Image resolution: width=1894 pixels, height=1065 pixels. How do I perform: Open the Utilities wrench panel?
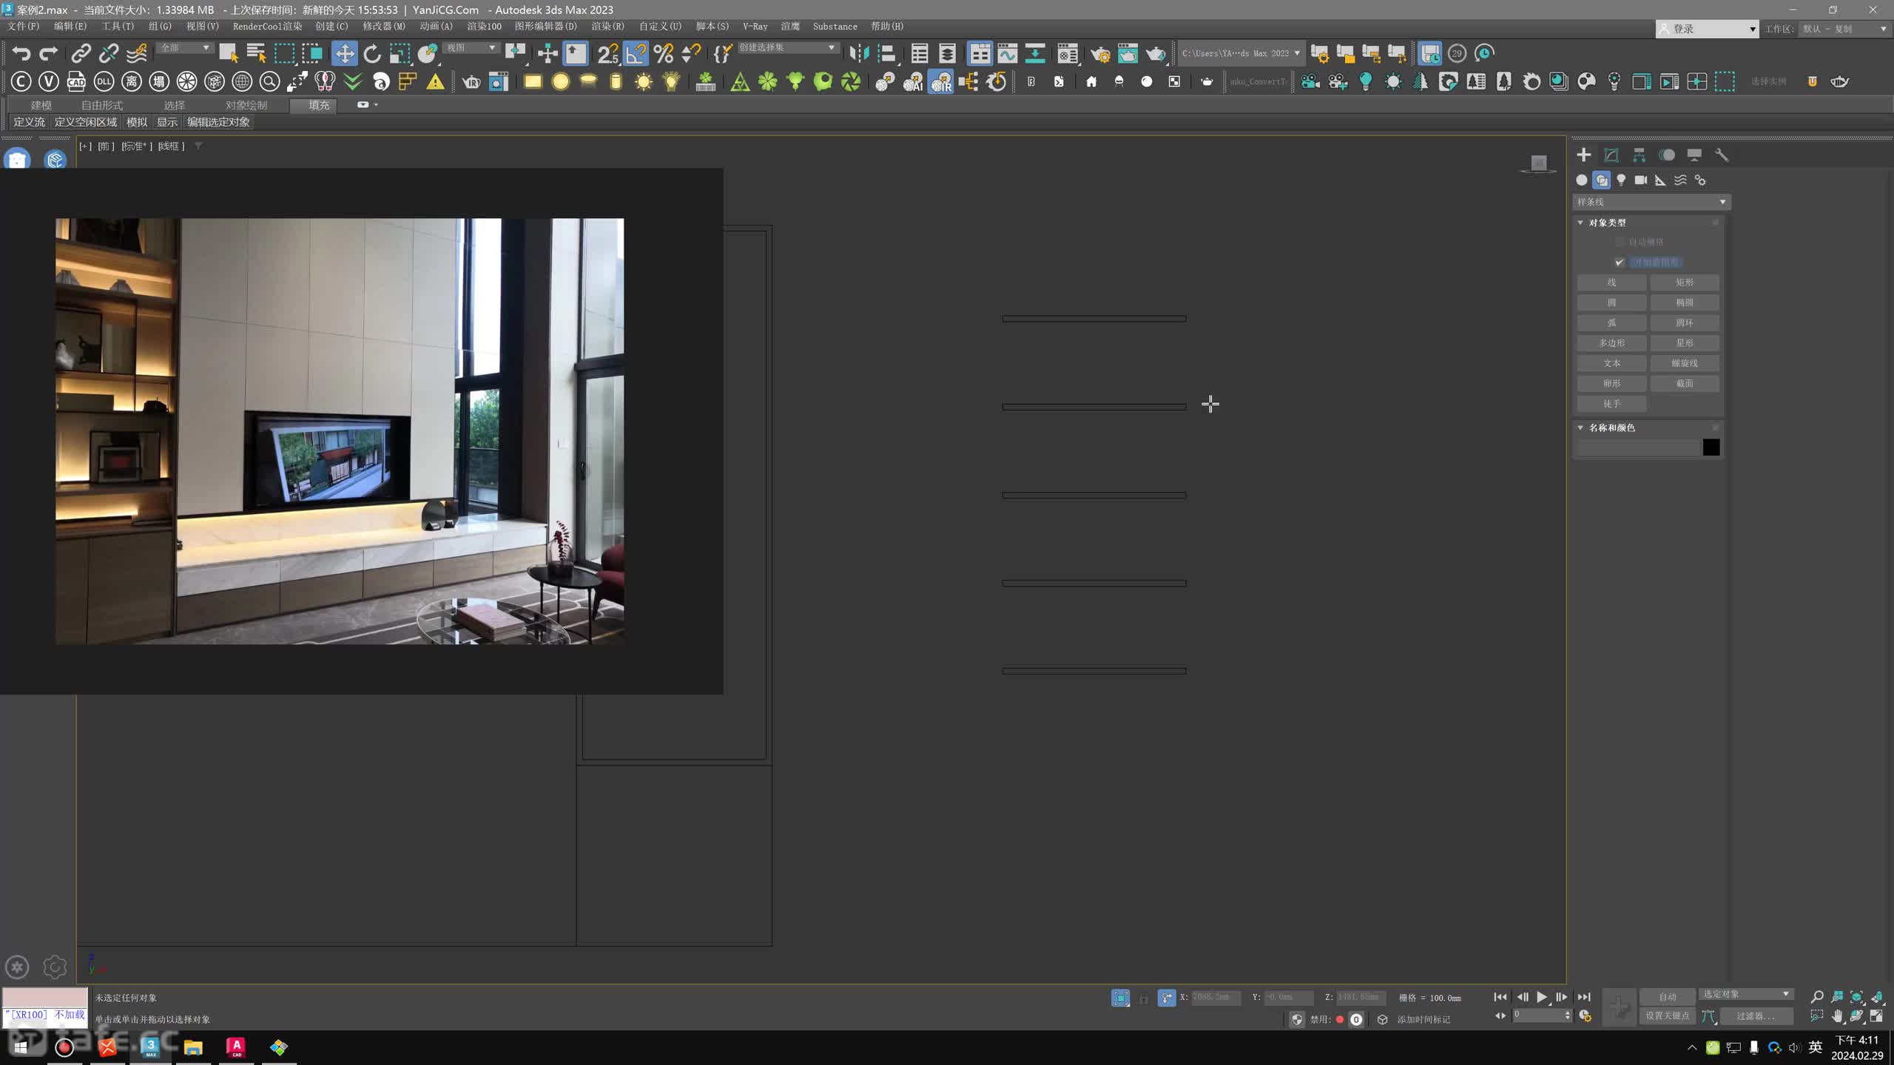pyautogui.click(x=1722, y=155)
